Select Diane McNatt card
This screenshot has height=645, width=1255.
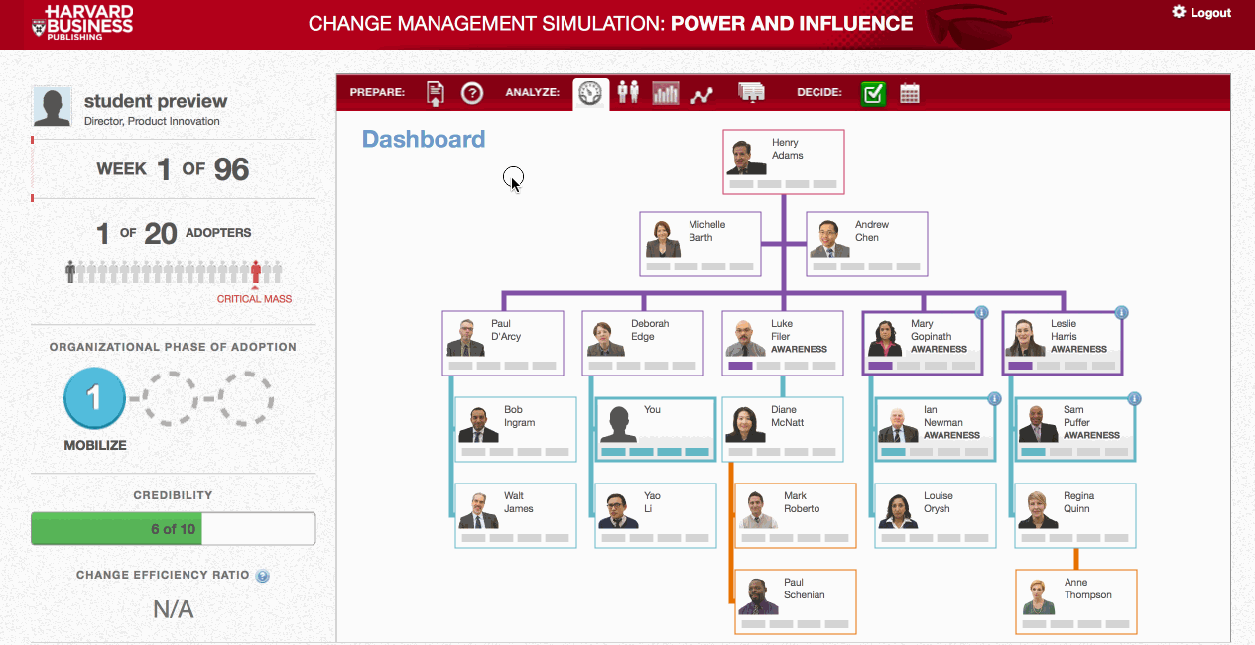[783, 430]
